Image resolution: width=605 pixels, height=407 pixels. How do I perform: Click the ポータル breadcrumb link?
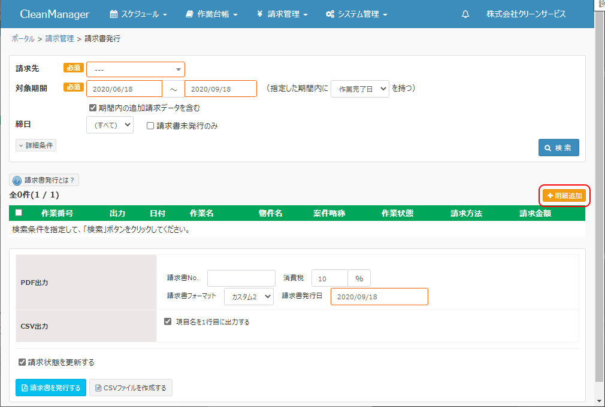[x=23, y=38]
